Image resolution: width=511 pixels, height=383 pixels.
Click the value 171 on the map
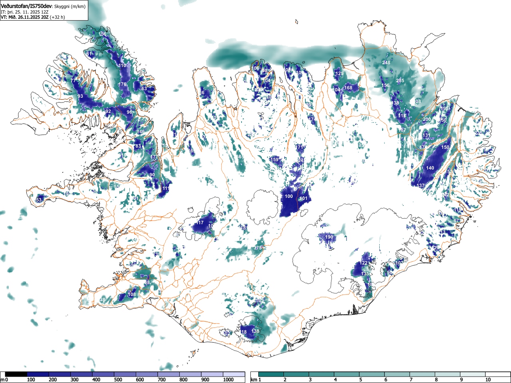tap(300, 147)
